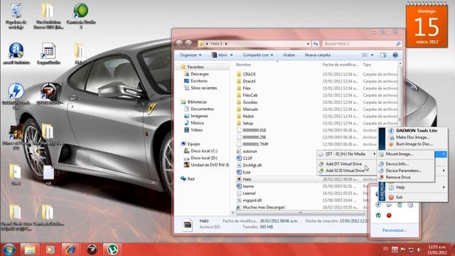Open Windows Explorer from the taskbar

point(30,250)
